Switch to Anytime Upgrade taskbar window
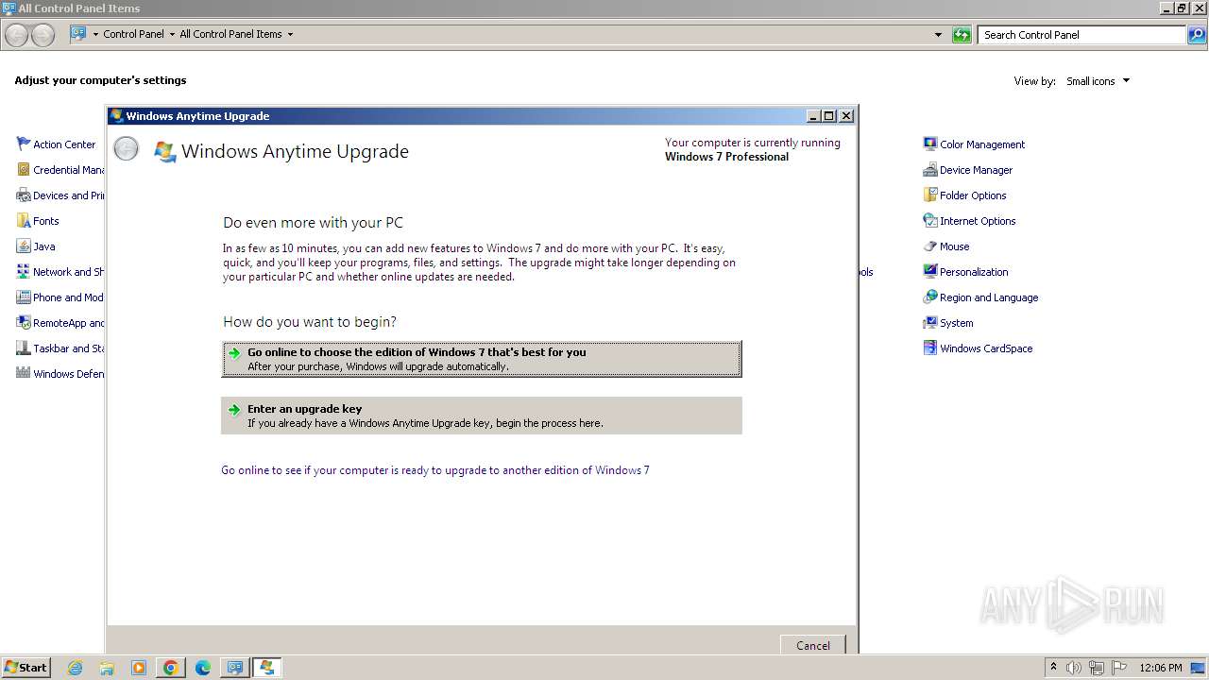This screenshot has width=1209, height=680. (x=267, y=668)
